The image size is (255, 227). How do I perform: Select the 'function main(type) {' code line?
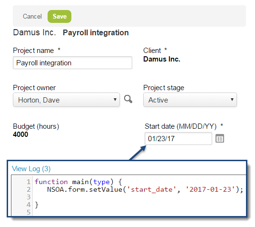tap(78, 182)
